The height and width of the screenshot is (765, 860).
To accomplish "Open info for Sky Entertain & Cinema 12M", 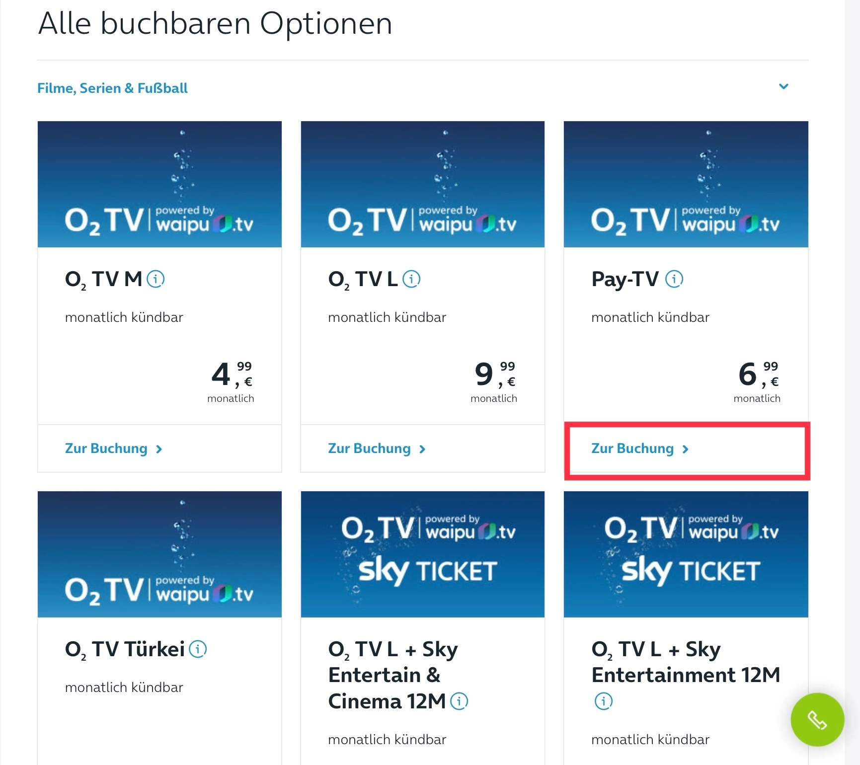I will coord(459,701).
